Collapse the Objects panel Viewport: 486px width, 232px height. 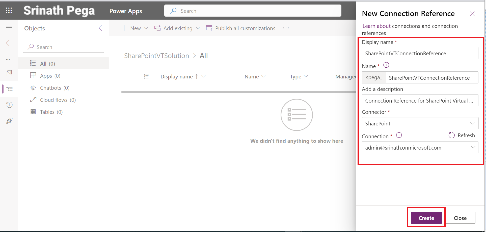[100, 28]
